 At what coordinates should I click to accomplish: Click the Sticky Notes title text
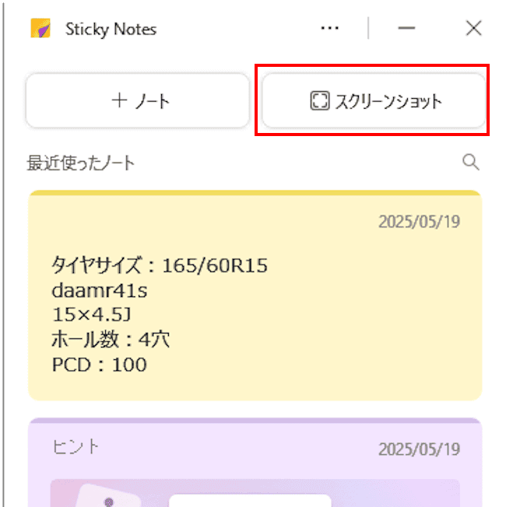(111, 30)
